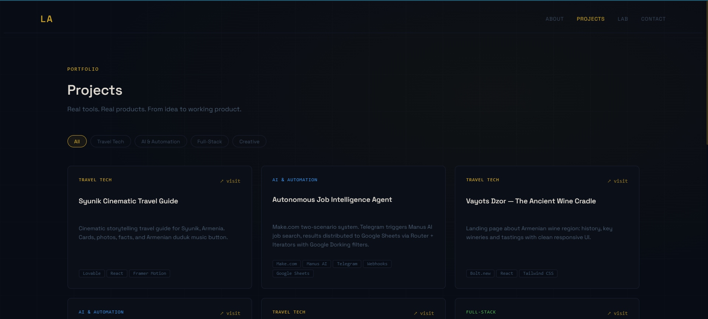
Task: Click the React tag on Syunik card
Action: [117, 273]
